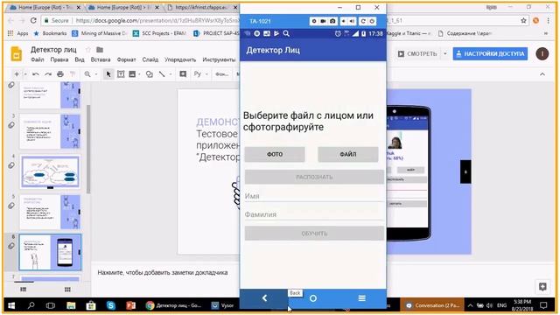
Task: Click the Insert image toolbar icon
Action: coord(132,73)
